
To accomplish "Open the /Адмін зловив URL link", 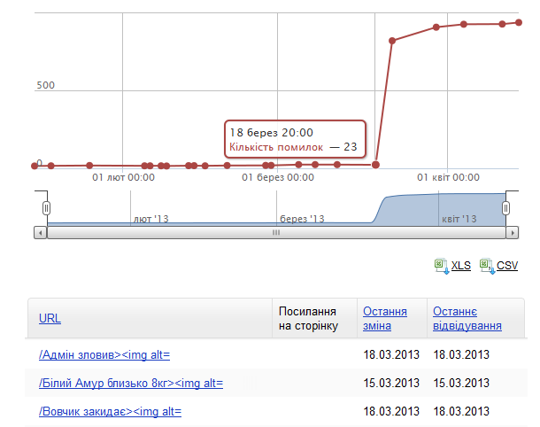I will pyautogui.click(x=104, y=355).
